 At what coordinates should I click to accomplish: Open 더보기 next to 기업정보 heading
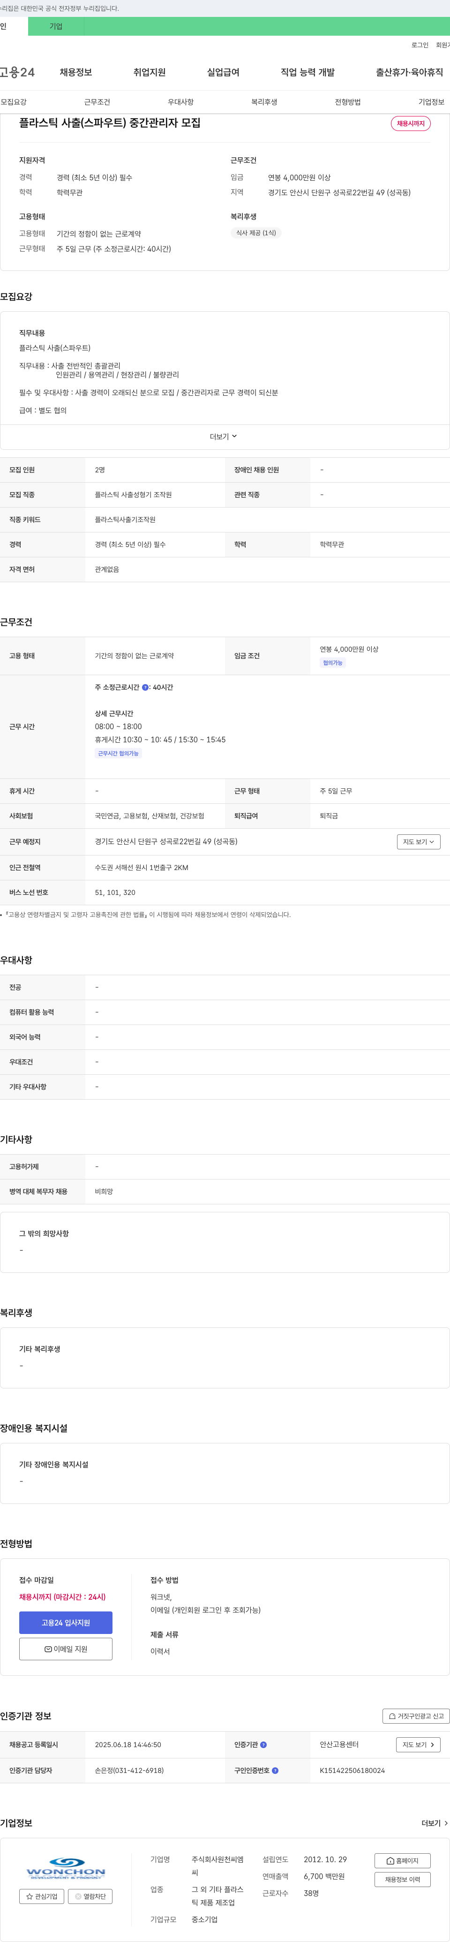[x=435, y=1823]
